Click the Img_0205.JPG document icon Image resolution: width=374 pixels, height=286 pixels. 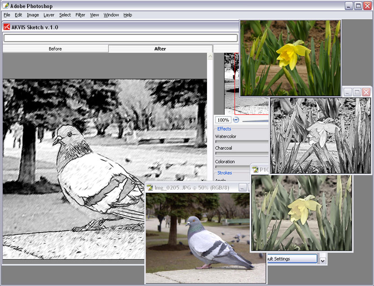pos(150,187)
